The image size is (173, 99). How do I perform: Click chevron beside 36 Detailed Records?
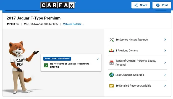[165, 86]
